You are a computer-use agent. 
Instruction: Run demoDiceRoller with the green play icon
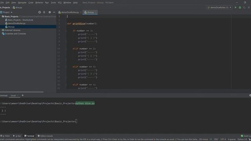coord(235,7)
